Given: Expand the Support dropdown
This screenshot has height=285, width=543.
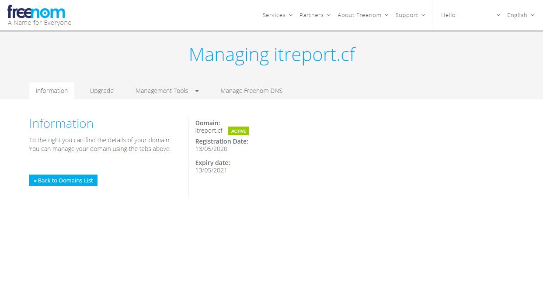Looking at the screenshot, I should pos(410,15).
